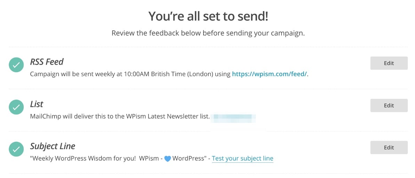Edit the RSS Feed settings
This screenshot has height=178, width=415.
click(389, 63)
